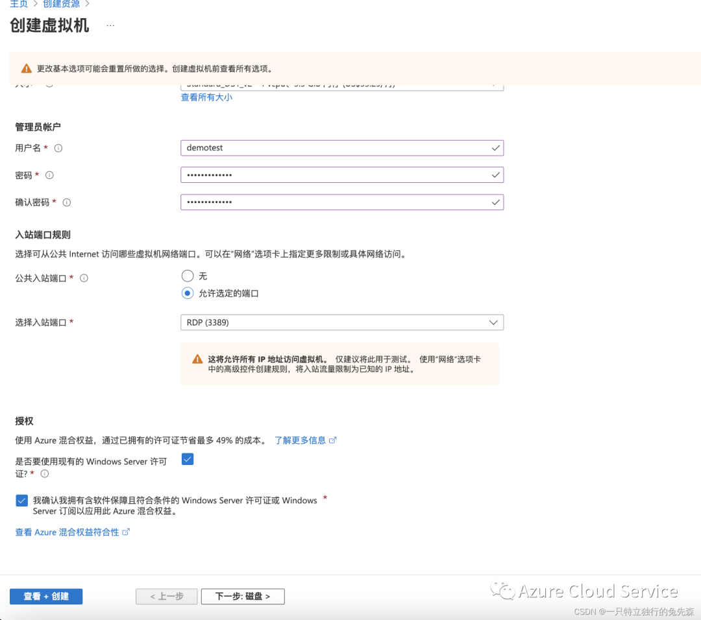701x620 pixels.
Task: Open the ellipsis menu beside 创建虚拟机 title
Action: click(110, 25)
